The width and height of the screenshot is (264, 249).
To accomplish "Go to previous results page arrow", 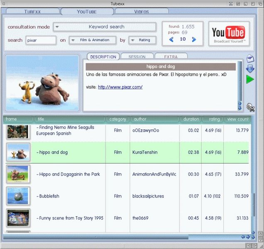I will pyautogui.click(x=171, y=40).
